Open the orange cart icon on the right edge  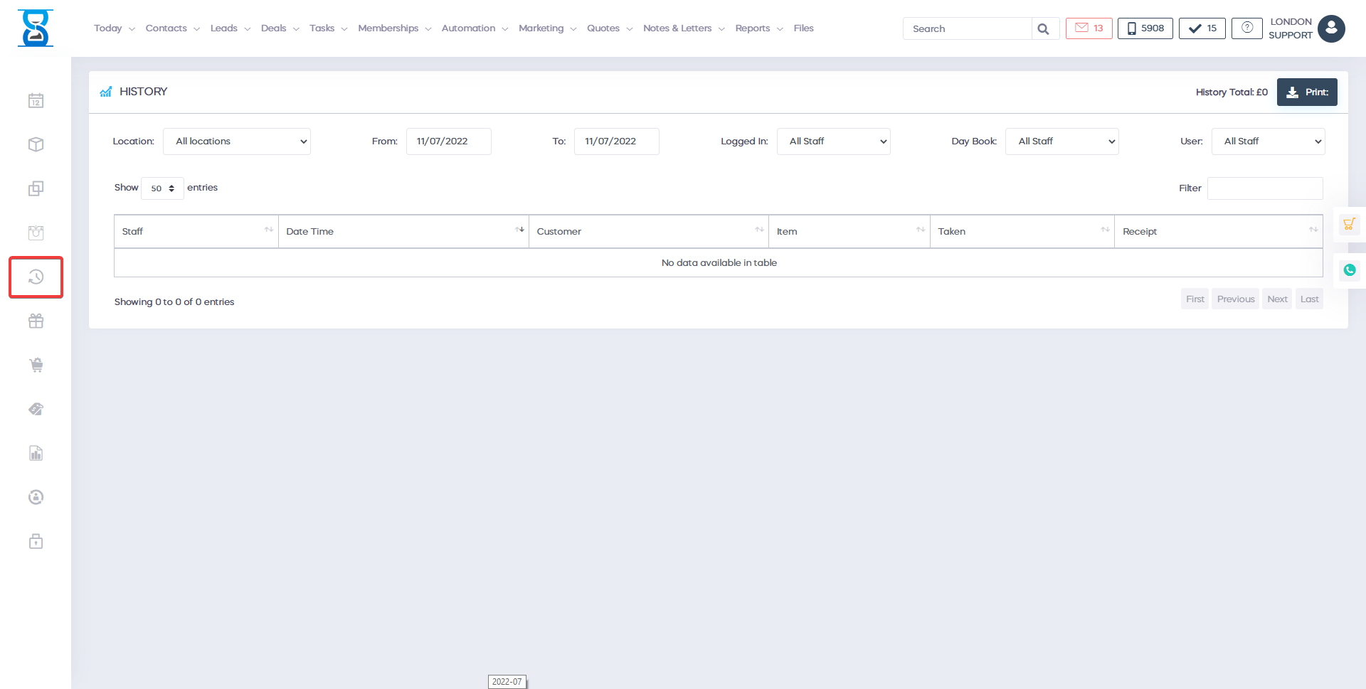[1350, 224]
